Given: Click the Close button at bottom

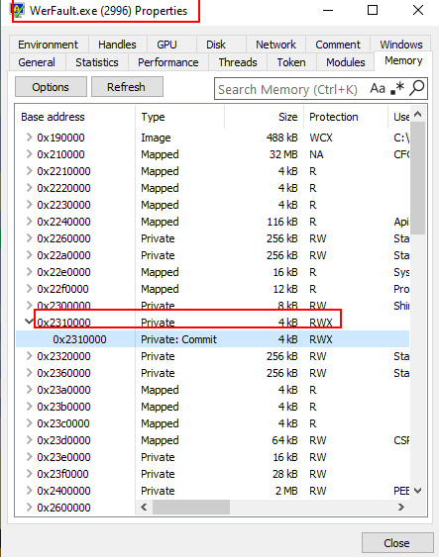Looking at the screenshot, I should (x=397, y=543).
